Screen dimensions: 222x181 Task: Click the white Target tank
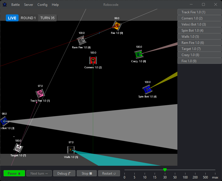(x=18, y=148)
